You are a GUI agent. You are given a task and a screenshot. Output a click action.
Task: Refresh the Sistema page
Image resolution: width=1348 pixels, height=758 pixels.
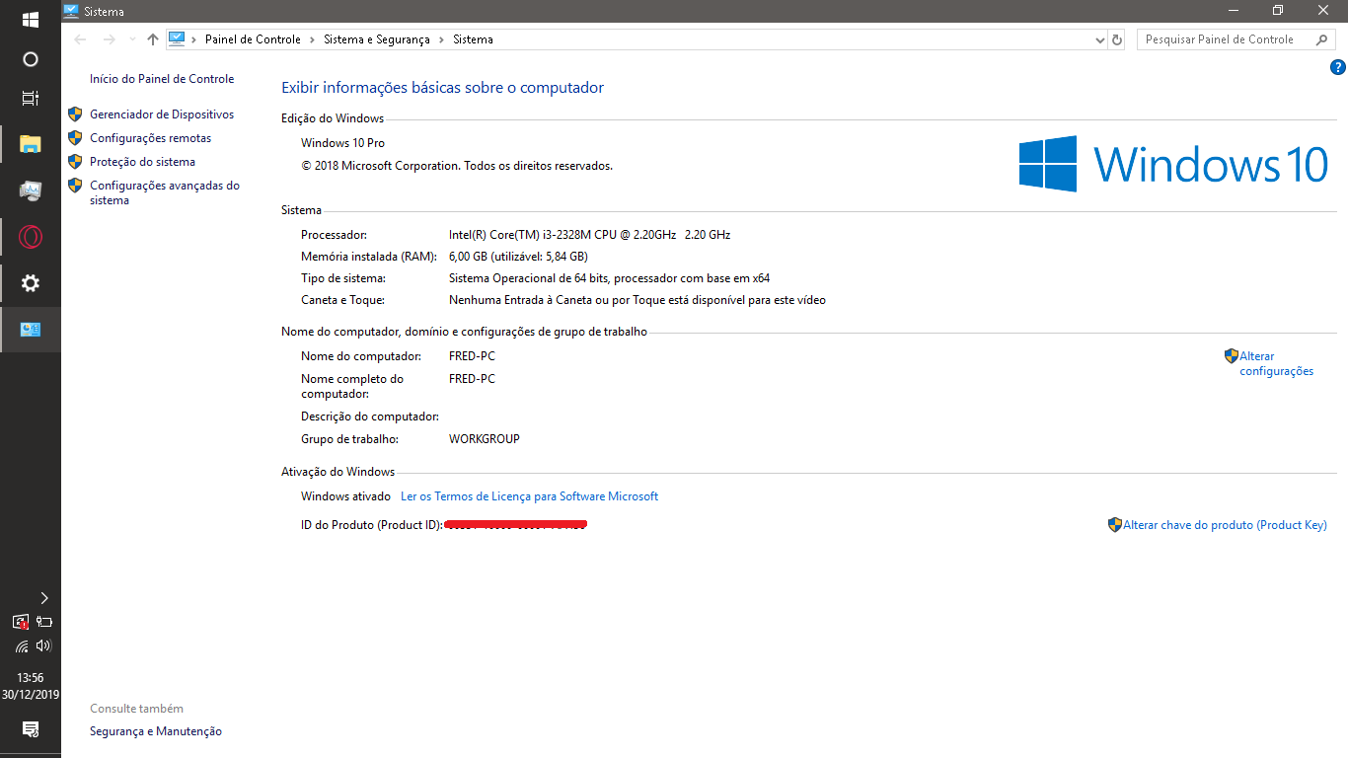click(1117, 39)
